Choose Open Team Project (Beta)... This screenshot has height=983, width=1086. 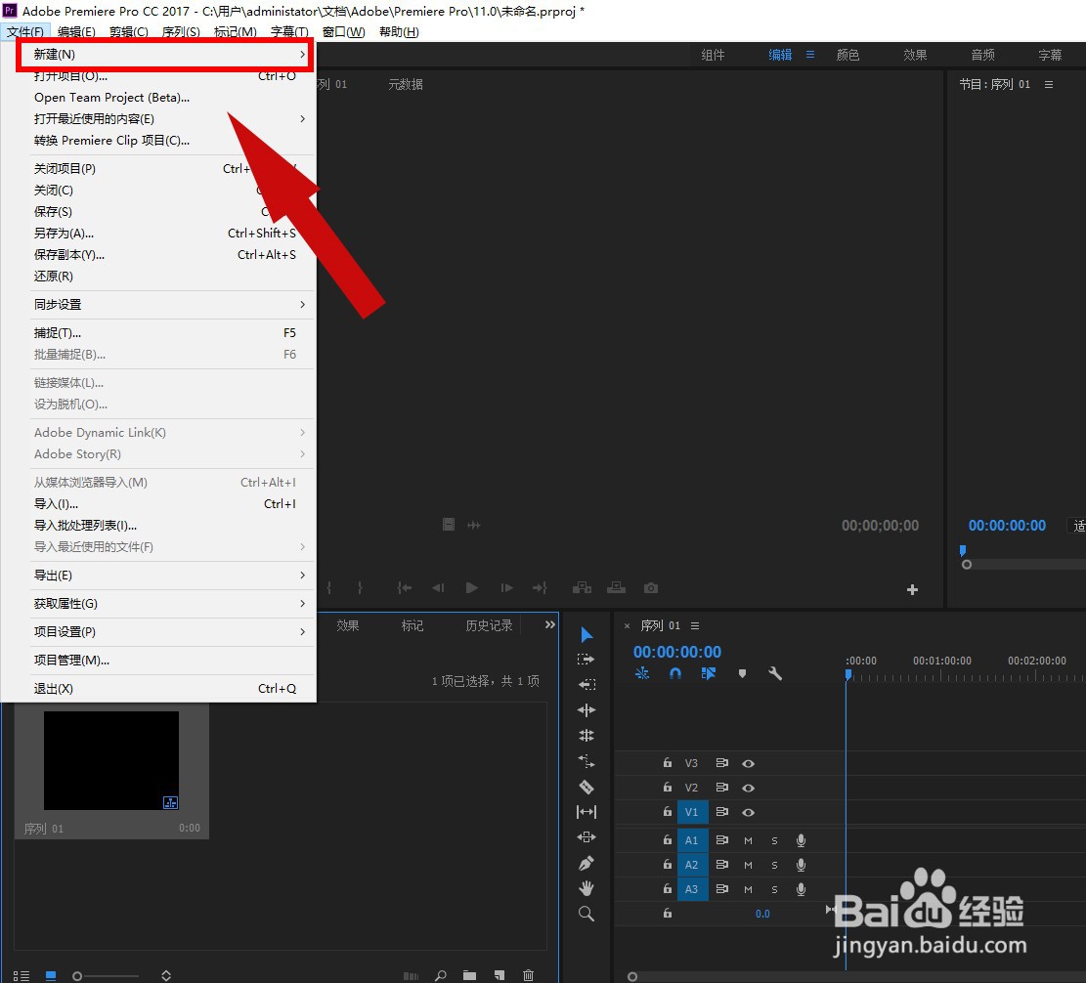(170, 98)
